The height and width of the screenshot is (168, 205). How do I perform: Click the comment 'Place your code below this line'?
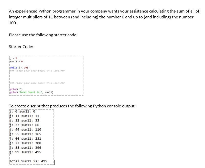37,71
